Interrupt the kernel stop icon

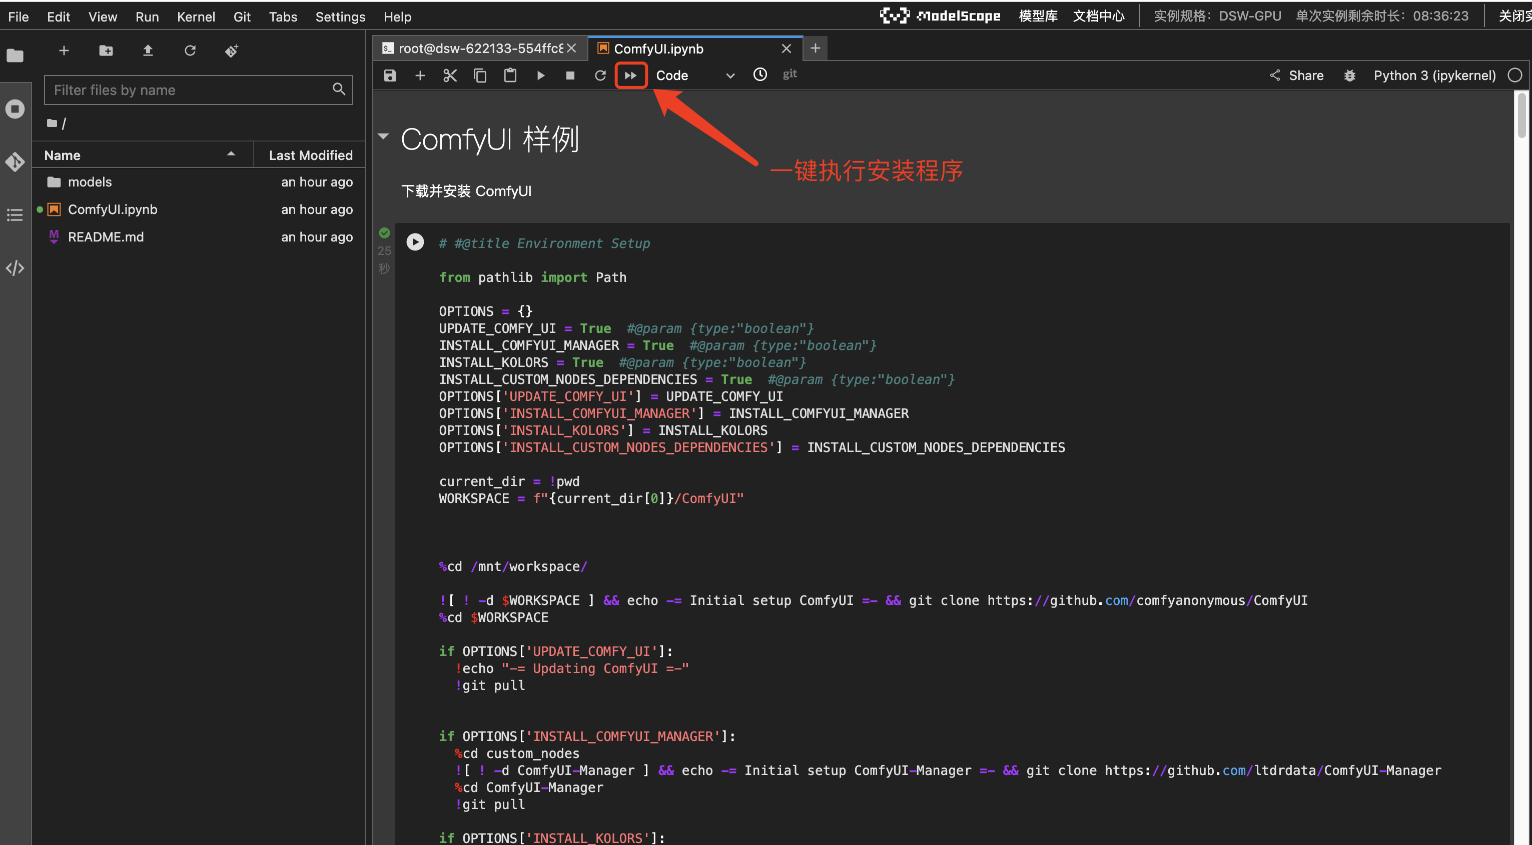(570, 75)
